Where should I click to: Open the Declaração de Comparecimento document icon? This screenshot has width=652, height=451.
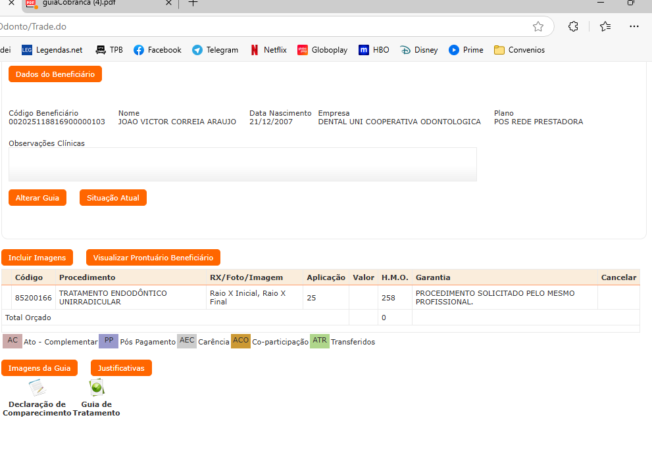point(36,389)
